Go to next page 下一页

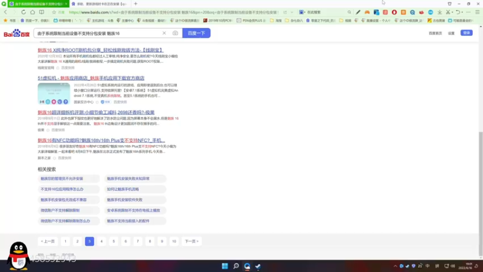click(191, 241)
